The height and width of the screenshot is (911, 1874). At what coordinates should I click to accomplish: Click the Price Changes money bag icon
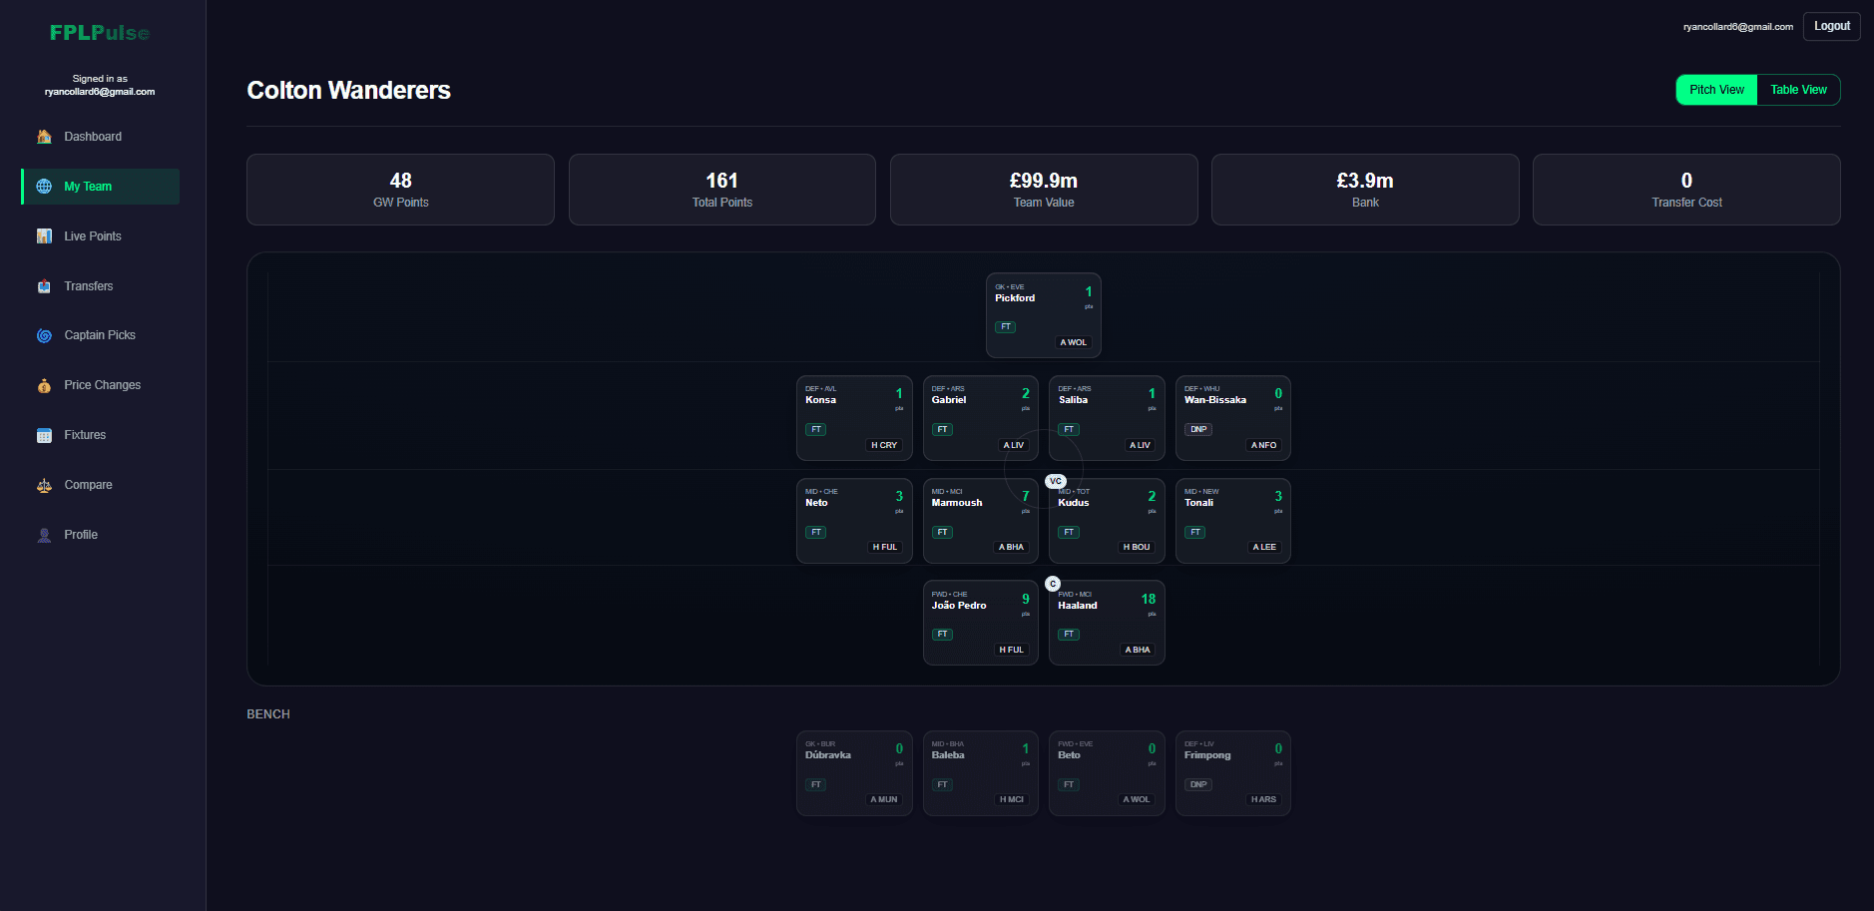44,385
